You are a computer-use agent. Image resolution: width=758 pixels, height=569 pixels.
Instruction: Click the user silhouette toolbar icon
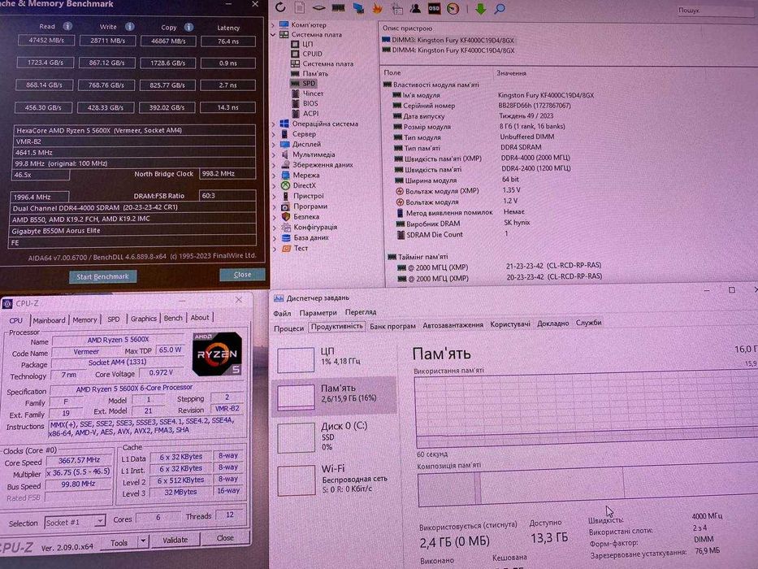(415, 8)
